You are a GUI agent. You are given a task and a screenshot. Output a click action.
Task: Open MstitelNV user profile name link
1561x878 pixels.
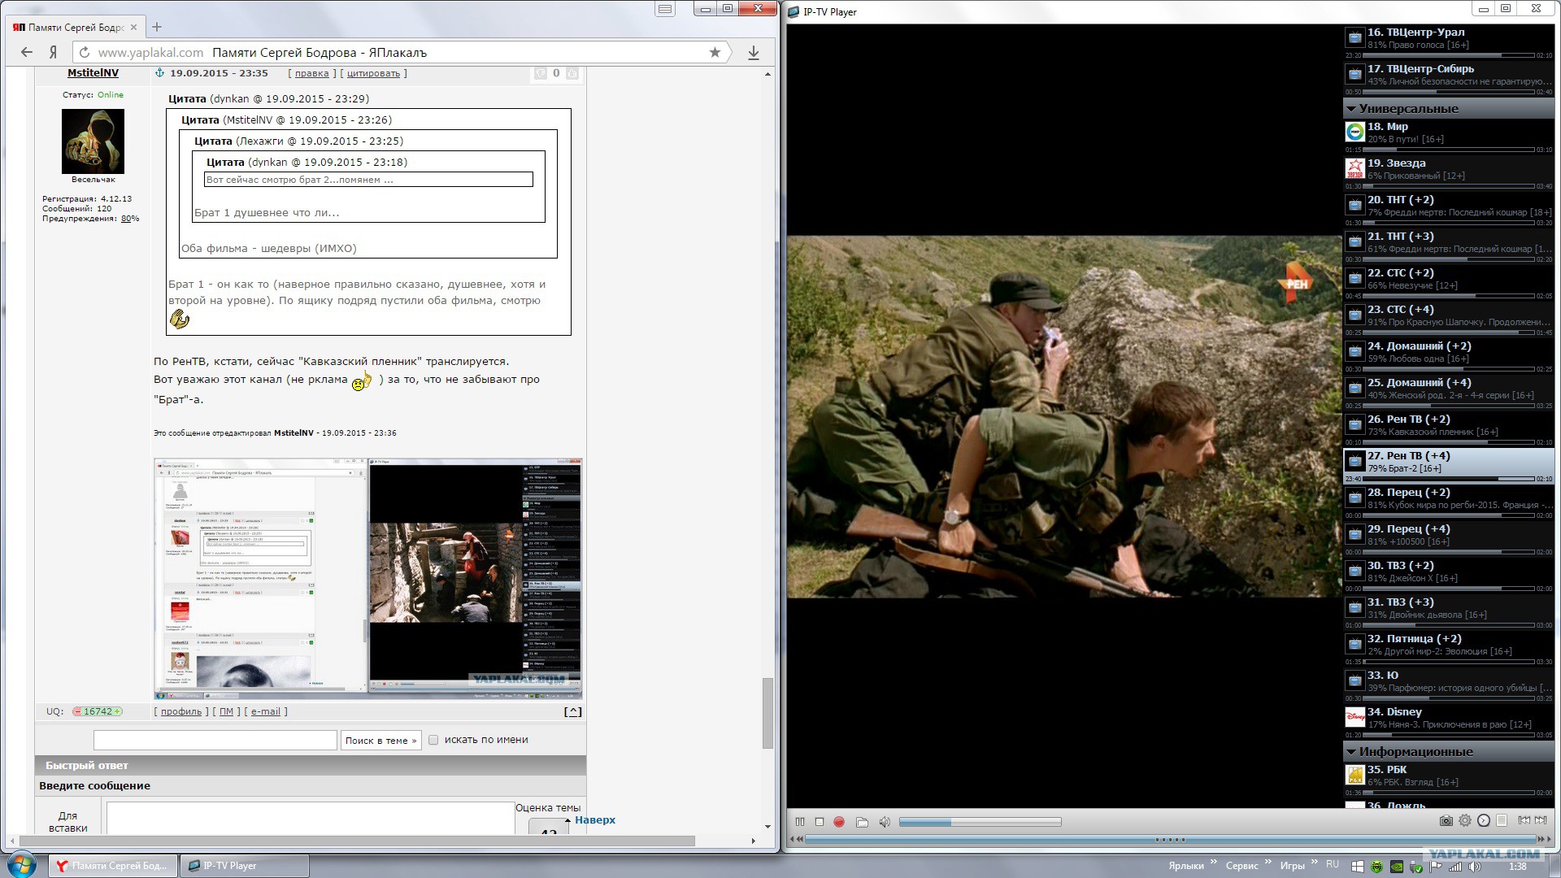(93, 73)
